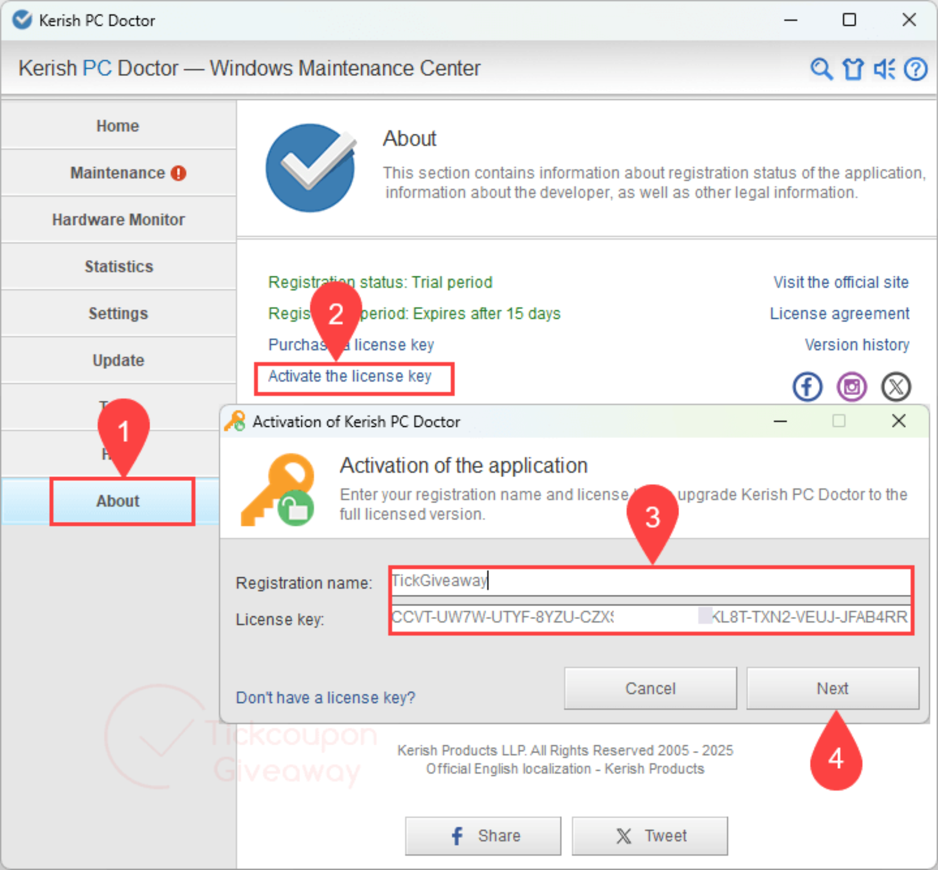Open the Facebook social icon

tap(807, 387)
